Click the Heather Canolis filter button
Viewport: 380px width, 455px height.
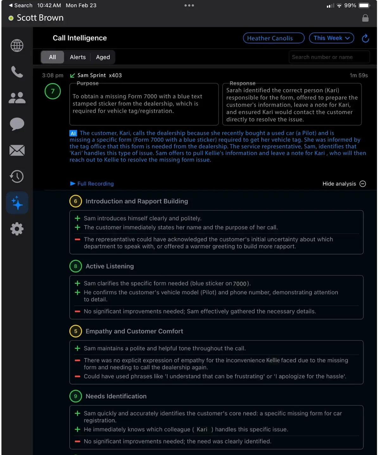(274, 38)
